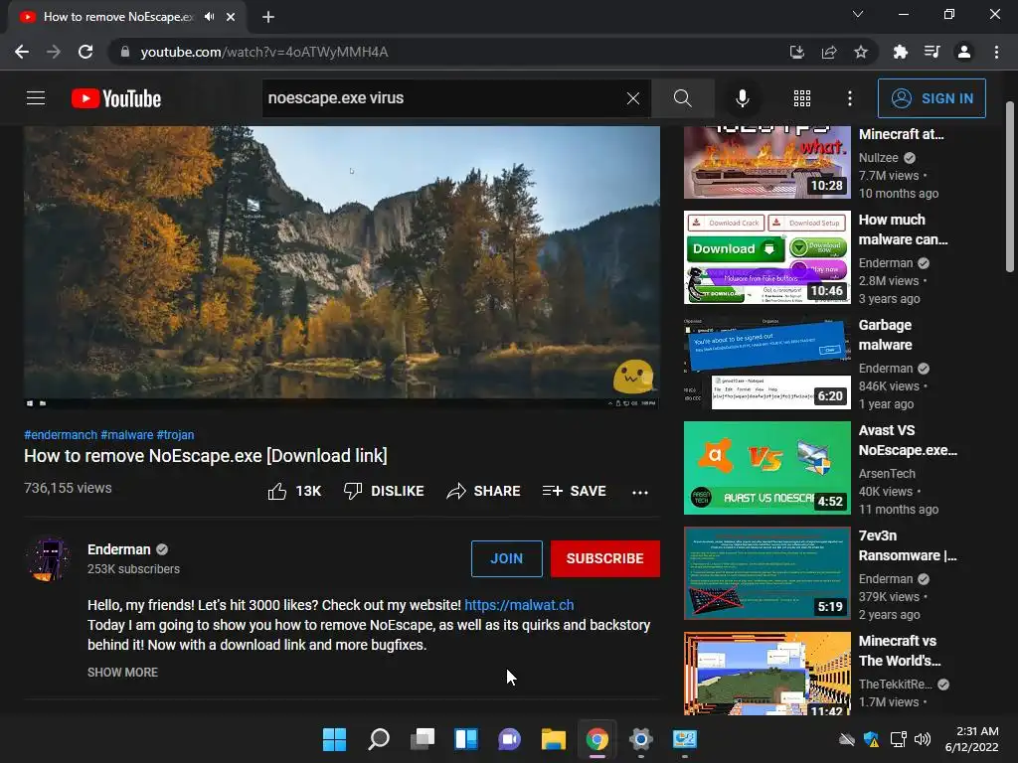Reload the page with refresh icon
1018x763 pixels.
[x=85, y=52]
